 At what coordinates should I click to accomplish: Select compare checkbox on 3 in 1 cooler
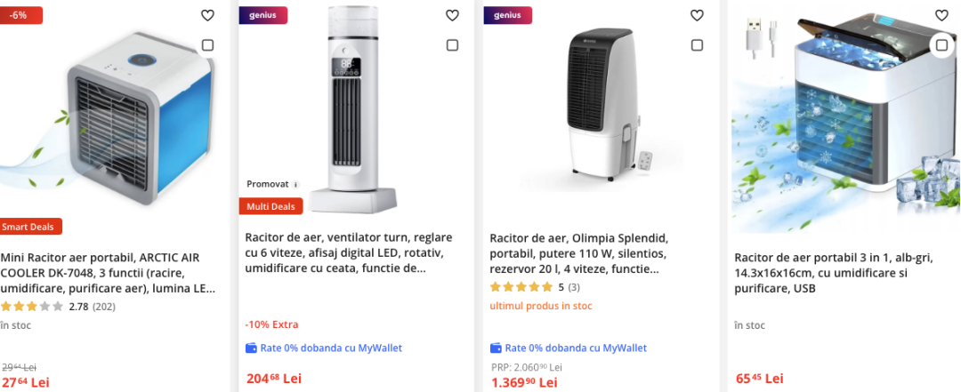(941, 45)
